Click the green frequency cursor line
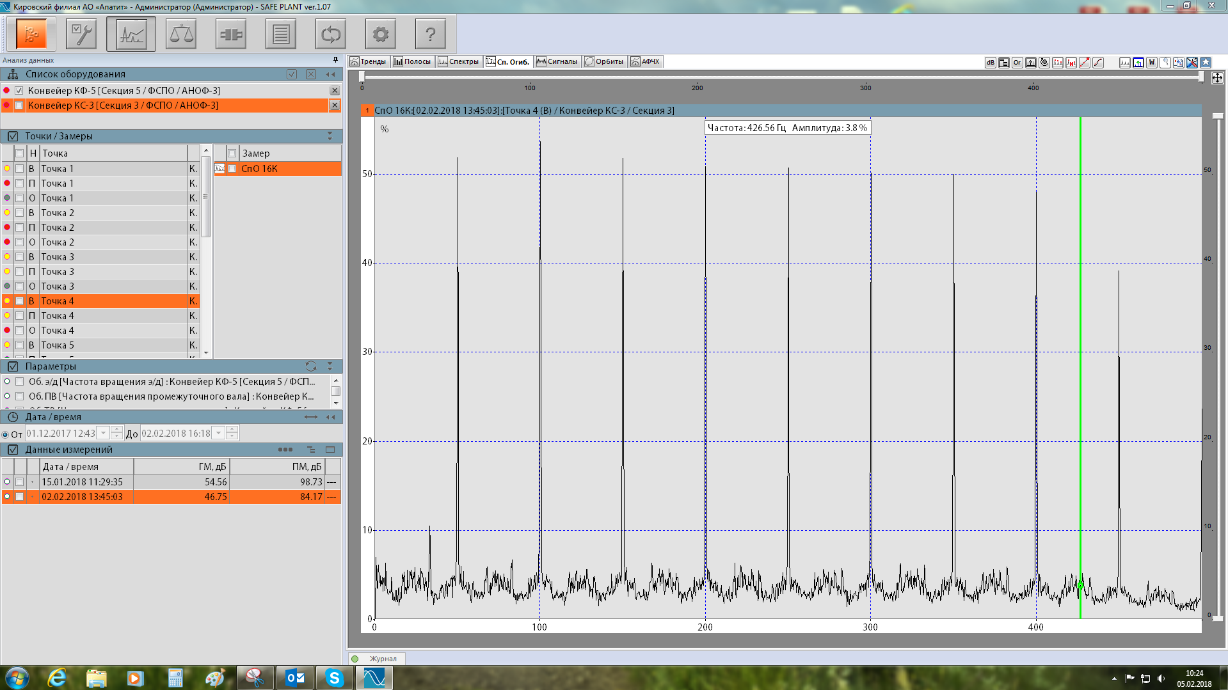1228x690 pixels. (x=1080, y=368)
